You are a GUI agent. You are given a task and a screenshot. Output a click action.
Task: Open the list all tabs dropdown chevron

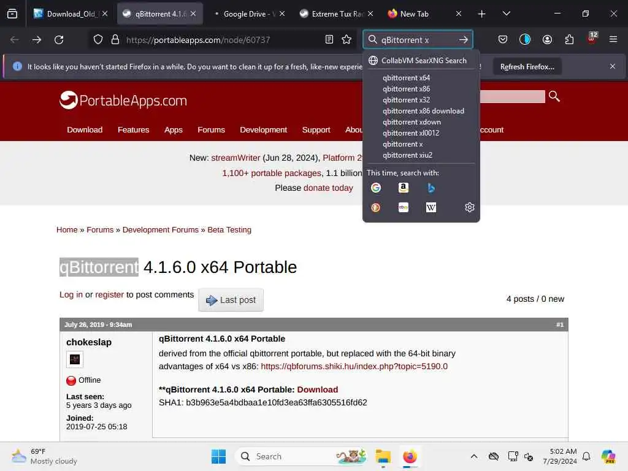(x=506, y=13)
